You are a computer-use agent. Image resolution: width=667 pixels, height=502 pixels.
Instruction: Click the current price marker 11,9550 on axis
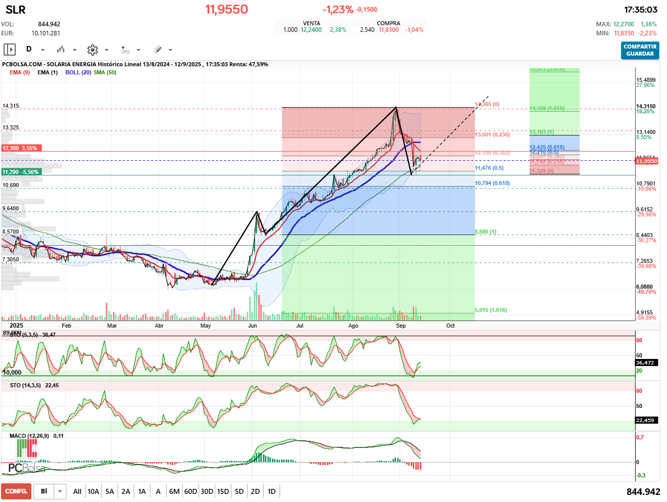[x=647, y=161]
